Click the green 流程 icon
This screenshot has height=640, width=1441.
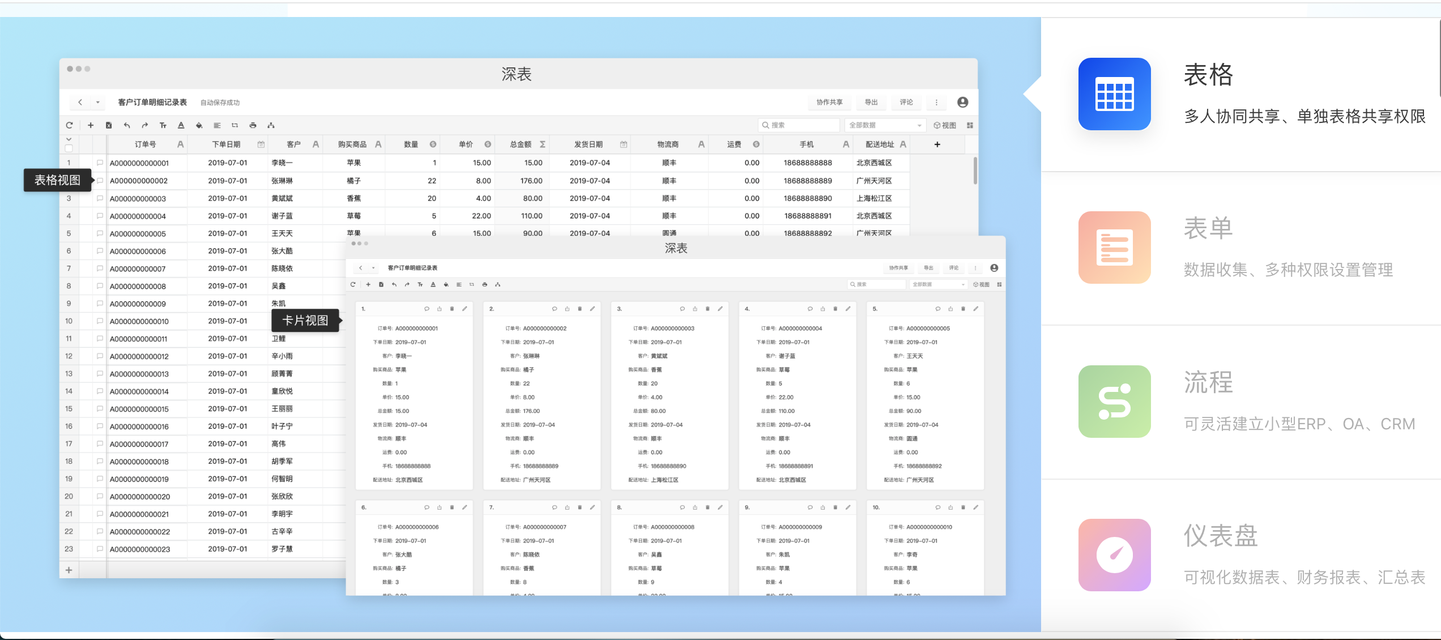click(1114, 401)
